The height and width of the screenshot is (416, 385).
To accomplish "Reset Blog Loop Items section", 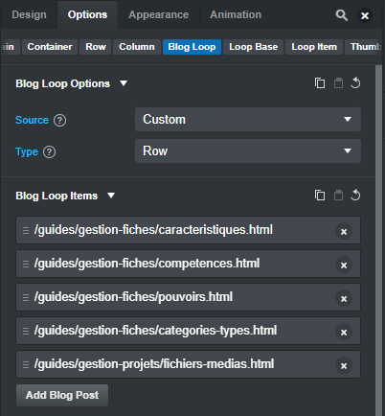I will click(355, 196).
